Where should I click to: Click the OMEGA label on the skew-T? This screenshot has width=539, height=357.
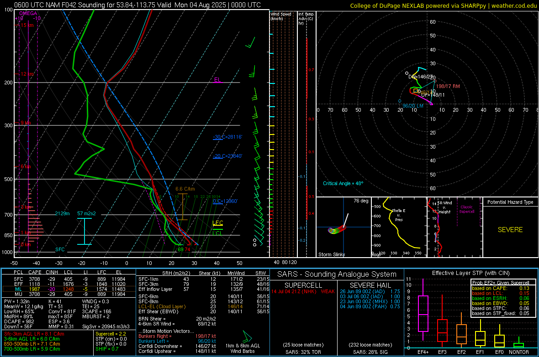(x=28, y=13)
